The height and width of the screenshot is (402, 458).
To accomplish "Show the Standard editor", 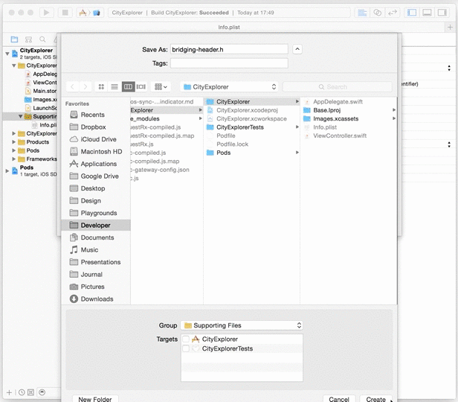I will (362, 13).
